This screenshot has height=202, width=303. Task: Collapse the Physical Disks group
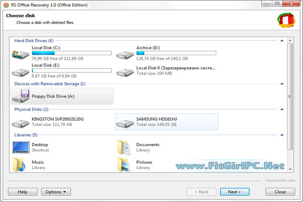[x=282, y=109]
